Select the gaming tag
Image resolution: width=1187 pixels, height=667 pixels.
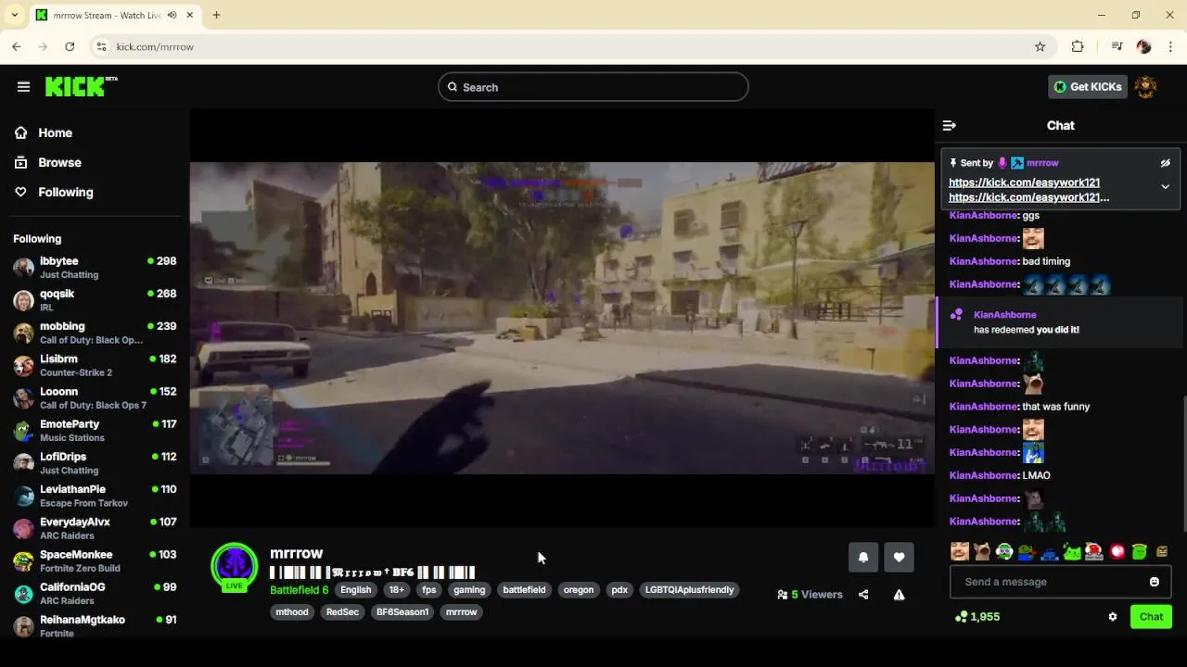469,590
